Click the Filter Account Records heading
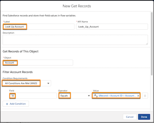The image size is (154, 123). (x=18, y=72)
